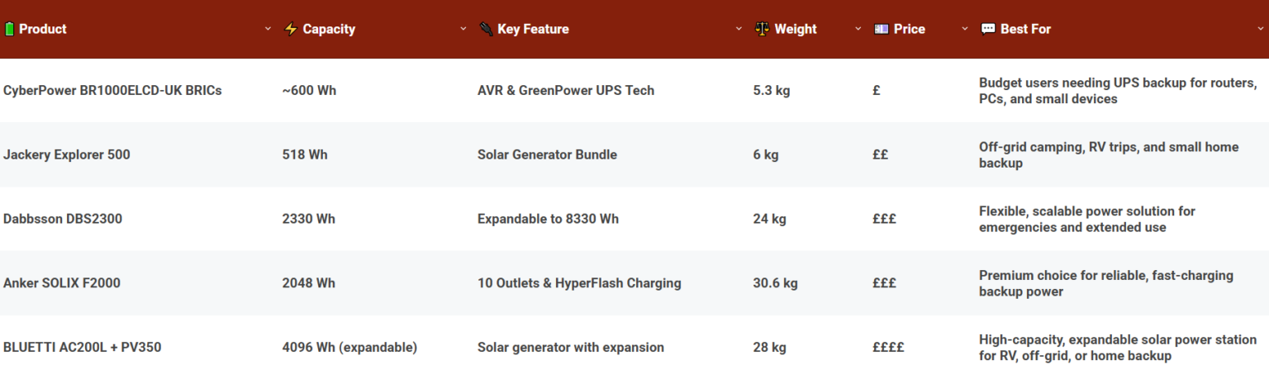Click the Dabbsson DBS2300 product name
1269x379 pixels.
[x=63, y=219]
